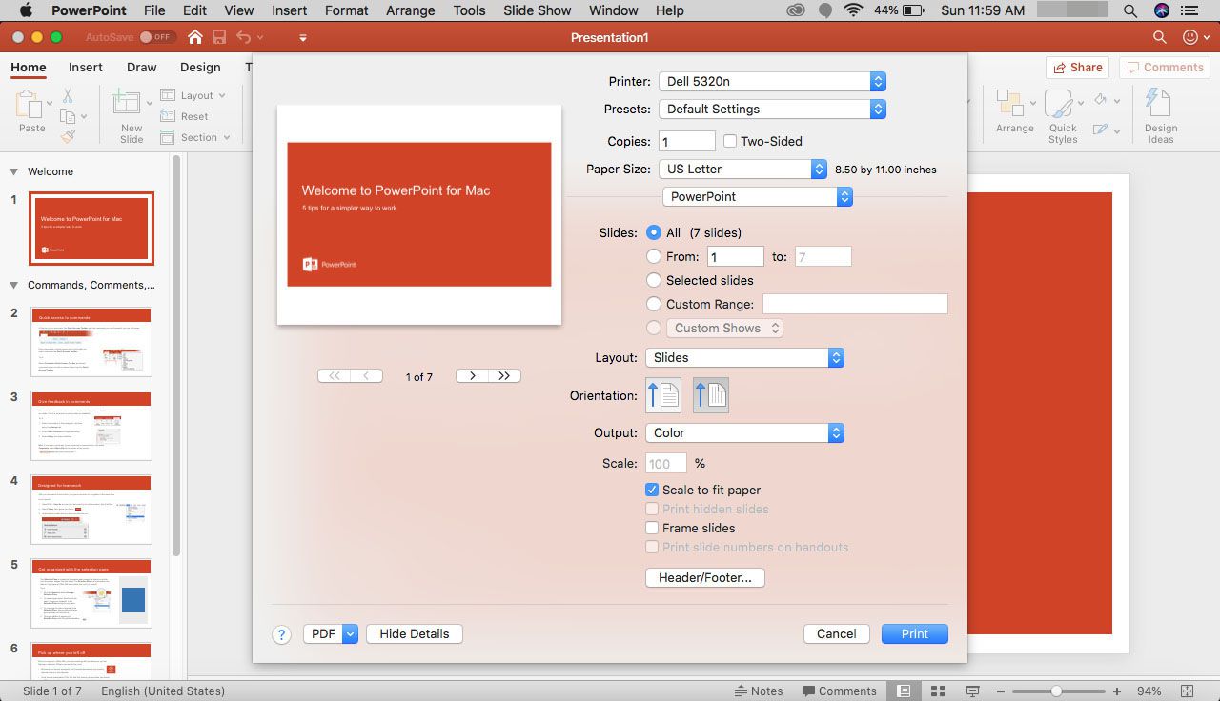The image size is (1220, 701).
Task: Open the Paper Size US Letter dropdown
Action: click(742, 169)
